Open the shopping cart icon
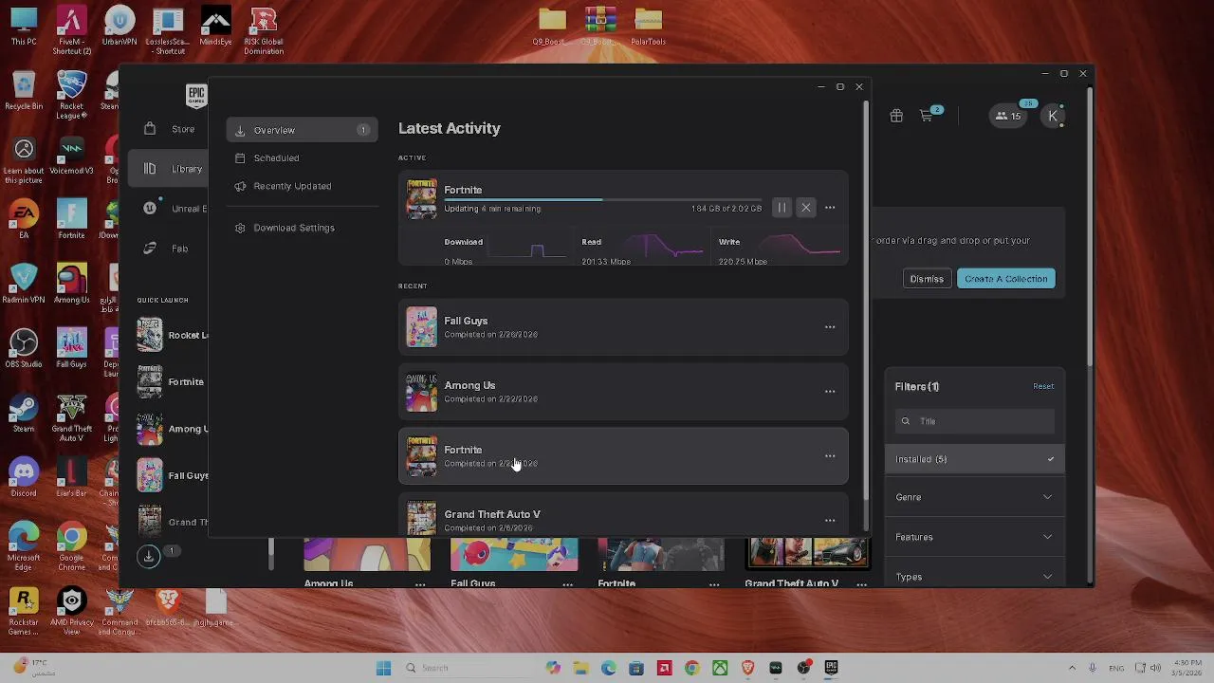This screenshot has height=683, width=1214. [x=927, y=117]
